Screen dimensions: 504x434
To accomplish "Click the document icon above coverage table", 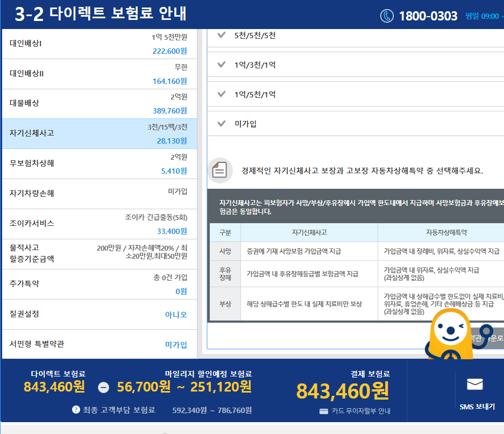I will click(220, 171).
